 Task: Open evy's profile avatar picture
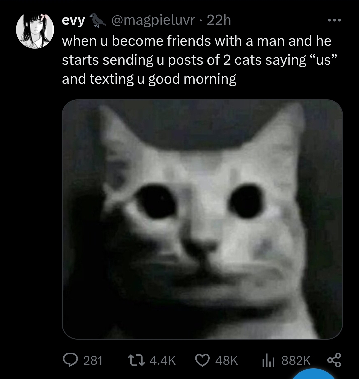pos(35,31)
